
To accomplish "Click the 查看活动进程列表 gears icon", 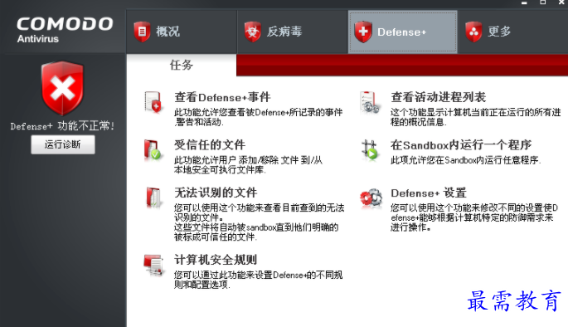I will pos(370,102).
